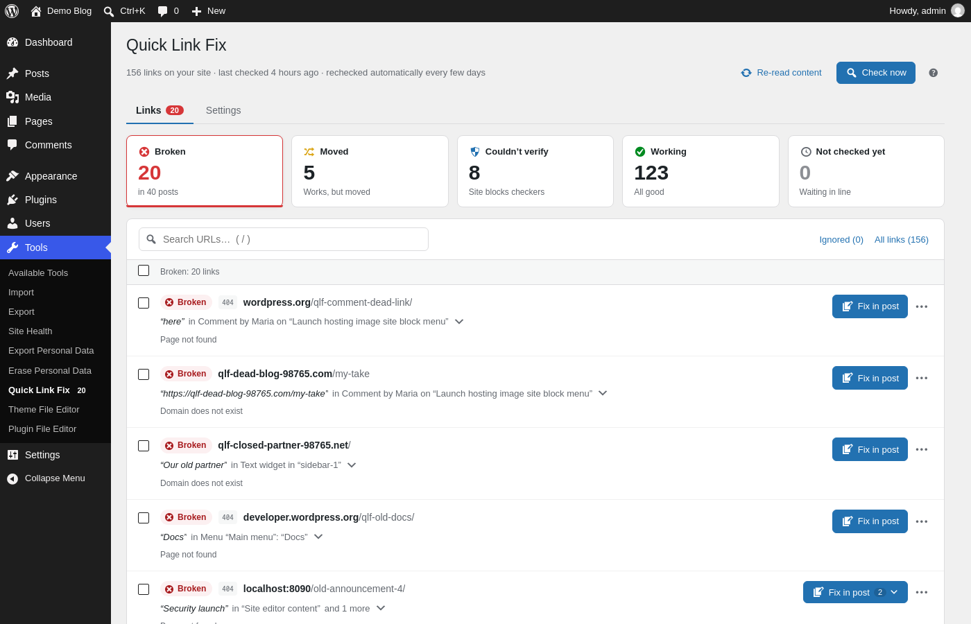Click magnifier icon in Search URLs field
This screenshot has width=971, height=624.
tap(151, 239)
